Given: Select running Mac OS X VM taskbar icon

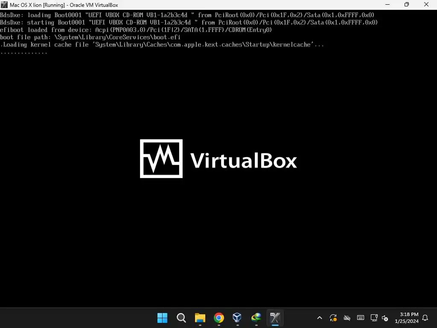Looking at the screenshot, I should click(x=275, y=318).
